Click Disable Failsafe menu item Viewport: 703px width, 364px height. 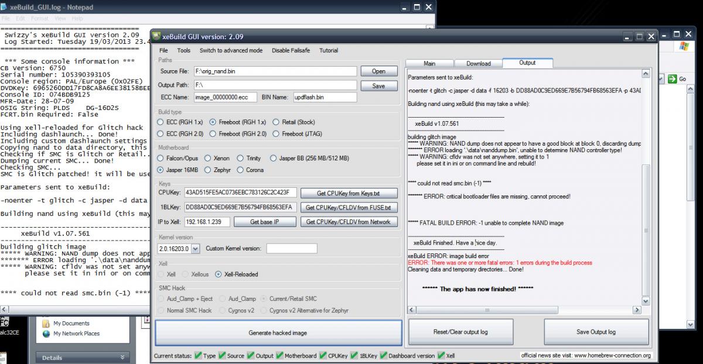[x=291, y=50]
